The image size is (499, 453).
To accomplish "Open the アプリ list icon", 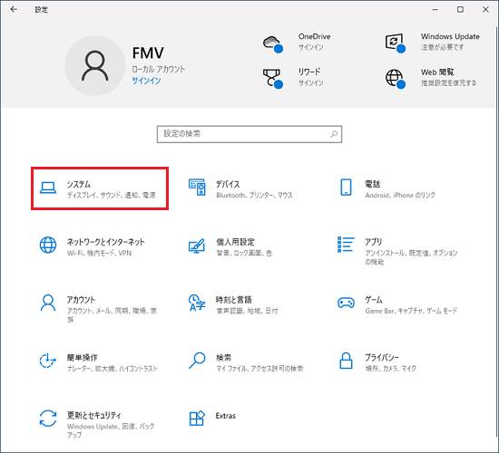I will point(346,245).
